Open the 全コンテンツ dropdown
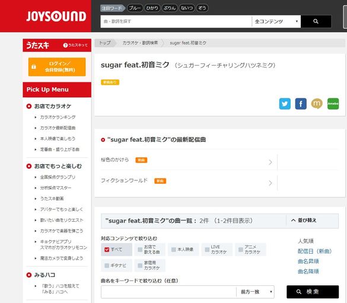 pyautogui.click(x=276, y=21)
